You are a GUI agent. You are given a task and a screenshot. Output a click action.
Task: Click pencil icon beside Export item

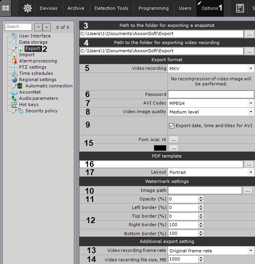14,49
